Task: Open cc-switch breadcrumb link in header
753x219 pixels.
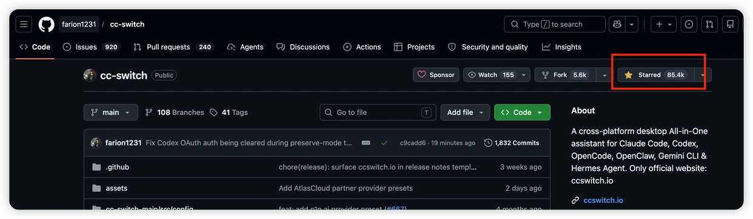Action: click(127, 24)
